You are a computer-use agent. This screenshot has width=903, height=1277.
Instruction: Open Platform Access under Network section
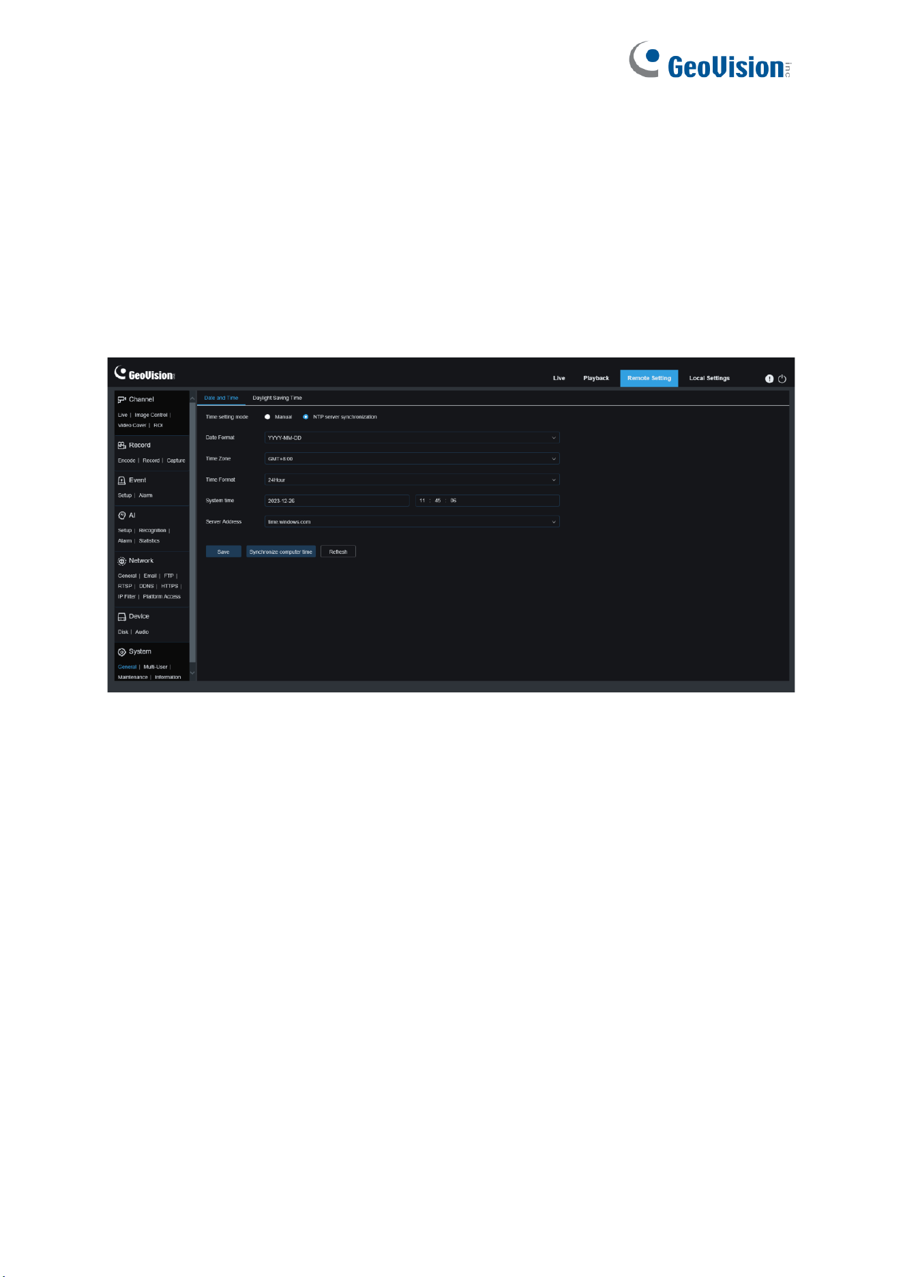tap(162, 597)
